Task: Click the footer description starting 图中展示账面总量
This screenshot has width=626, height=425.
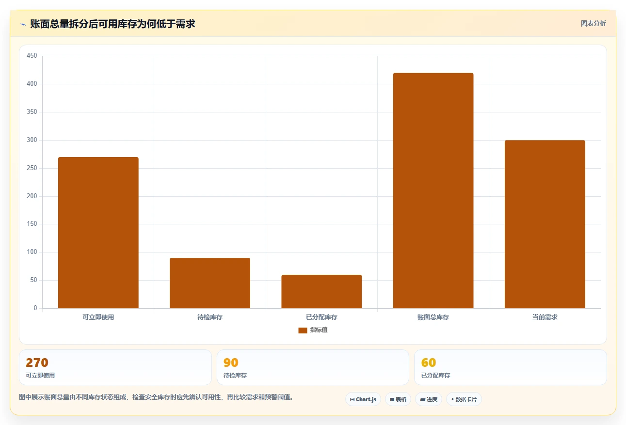Action: pyautogui.click(x=156, y=397)
